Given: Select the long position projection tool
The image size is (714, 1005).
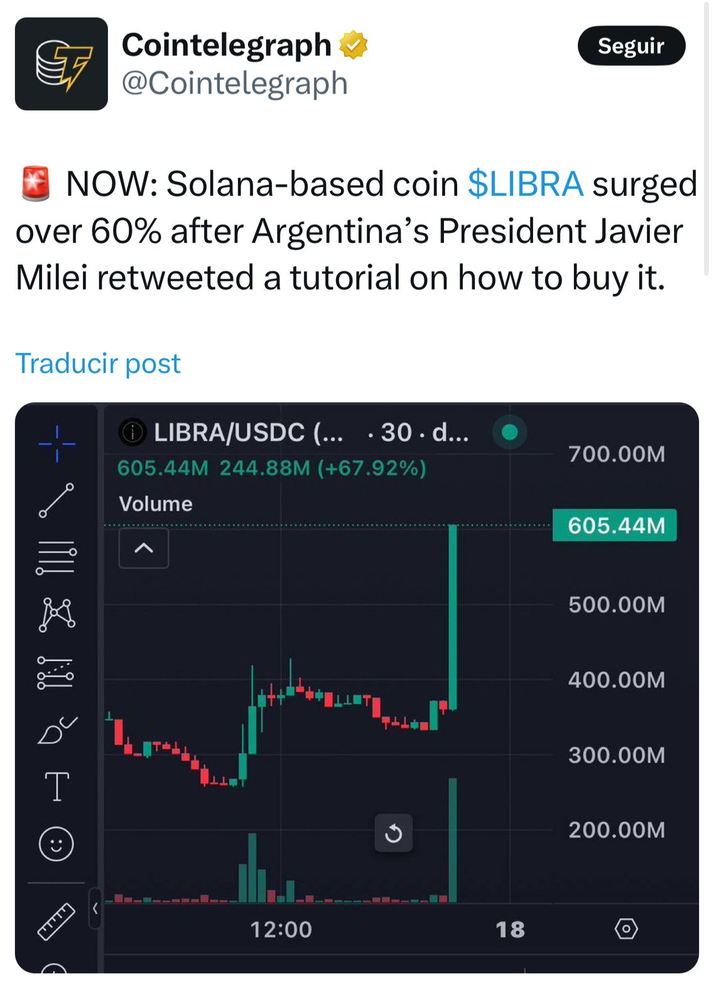Looking at the screenshot, I should [x=56, y=673].
